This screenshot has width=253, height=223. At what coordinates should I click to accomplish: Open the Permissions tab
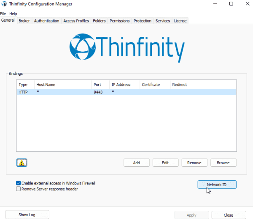pyautogui.click(x=120, y=21)
